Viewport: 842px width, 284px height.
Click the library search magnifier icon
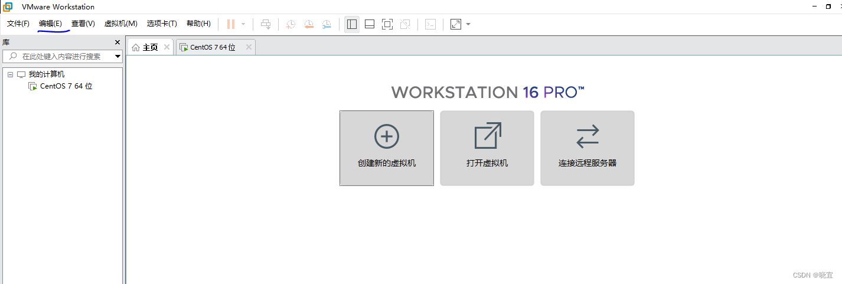click(13, 56)
